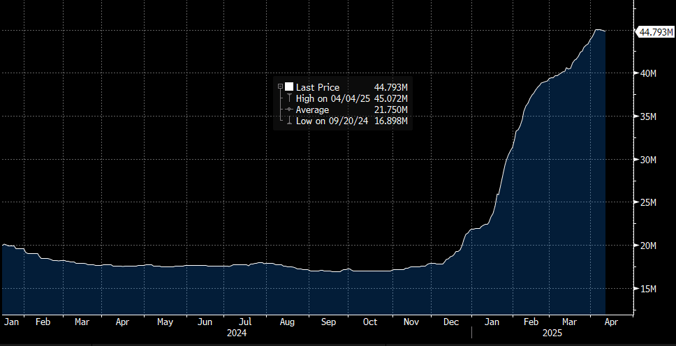Click the 15M label on the price axis

pyautogui.click(x=649, y=289)
